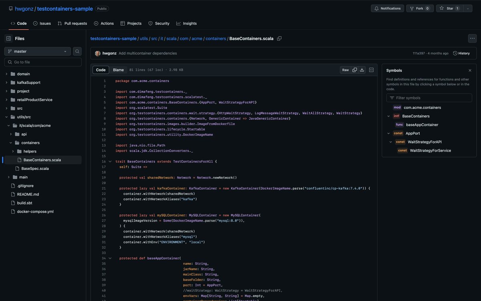Open the master branch dropdown
This screenshot has width=481, height=301.
pyautogui.click(x=38, y=51)
